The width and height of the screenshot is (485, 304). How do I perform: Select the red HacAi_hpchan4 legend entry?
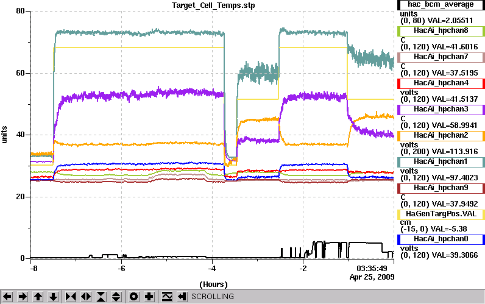(x=441, y=83)
